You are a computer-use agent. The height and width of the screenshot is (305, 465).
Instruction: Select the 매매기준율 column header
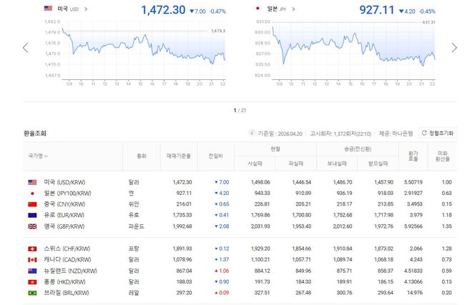tap(179, 155)
